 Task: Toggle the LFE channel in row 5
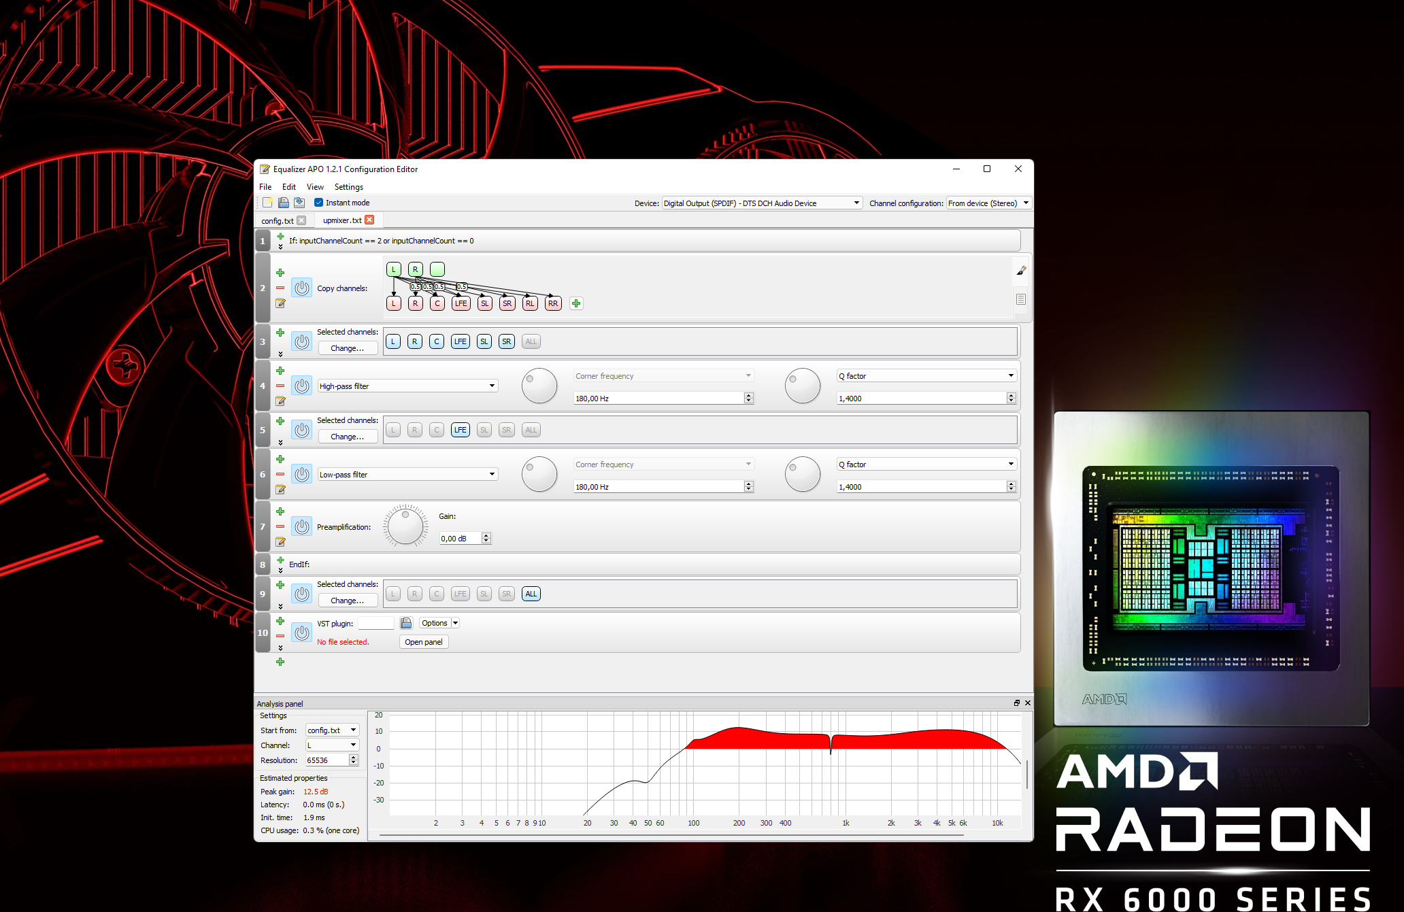coord(461,430)
